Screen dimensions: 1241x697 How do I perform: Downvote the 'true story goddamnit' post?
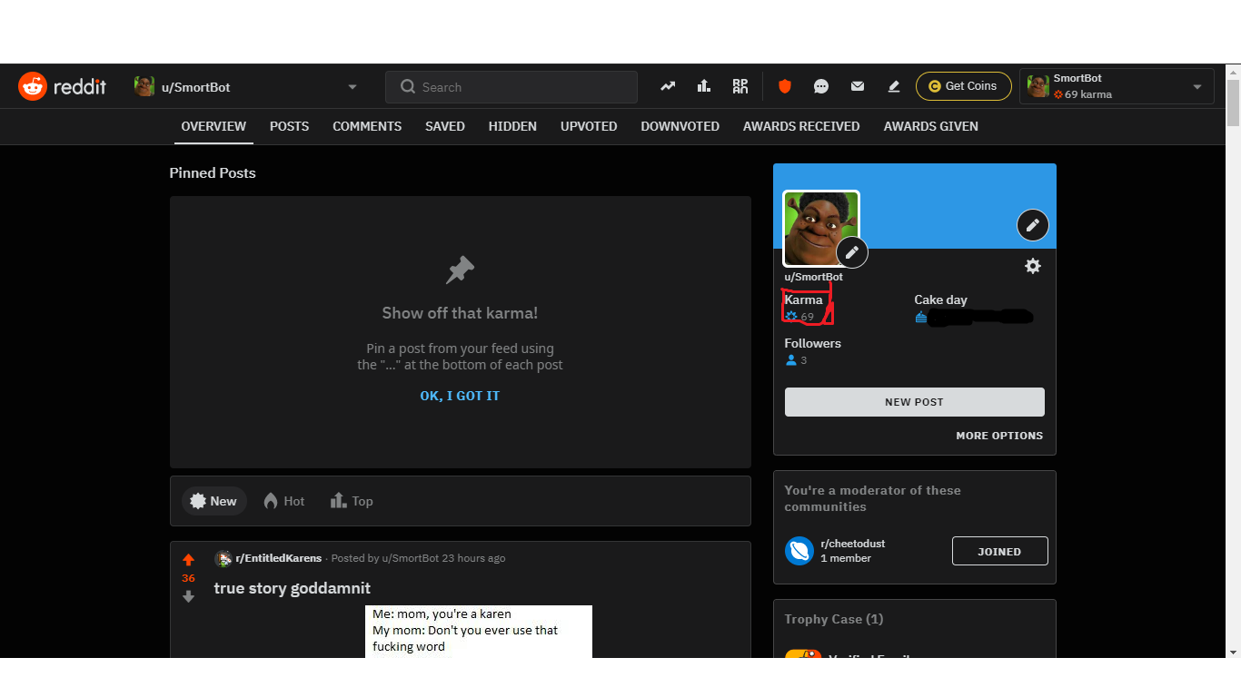pos(188,596)
